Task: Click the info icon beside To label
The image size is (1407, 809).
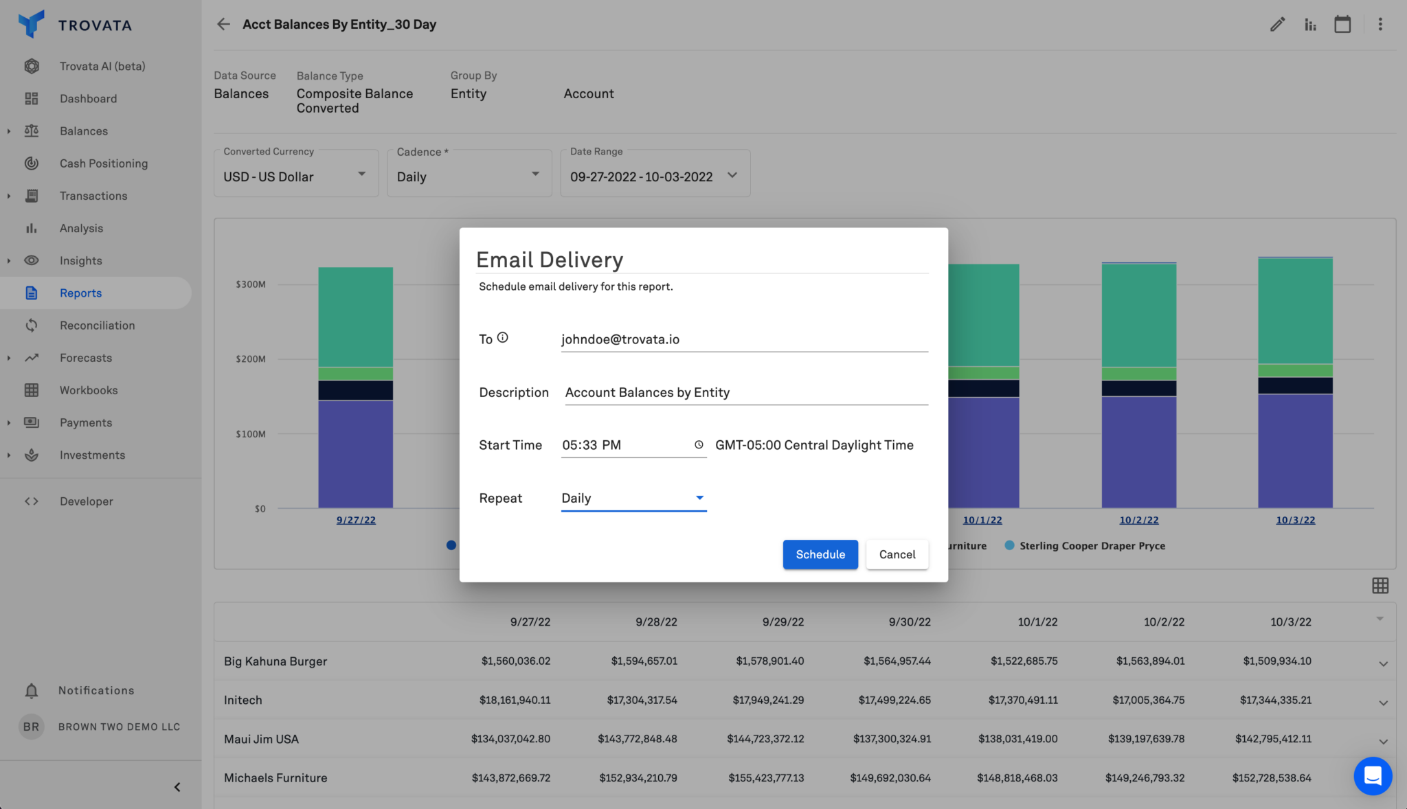Action: pos(503,337)
